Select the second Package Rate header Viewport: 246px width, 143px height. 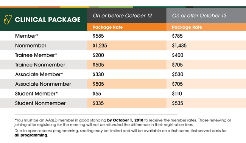[x=187, y=27]
